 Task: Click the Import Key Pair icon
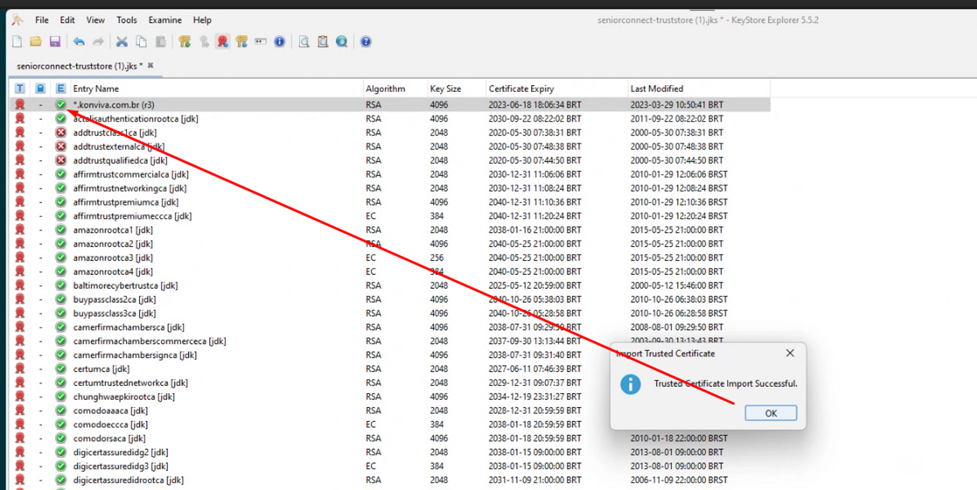241,42
